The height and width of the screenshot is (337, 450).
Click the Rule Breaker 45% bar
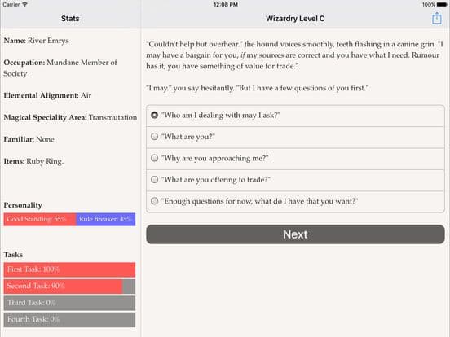106,219
